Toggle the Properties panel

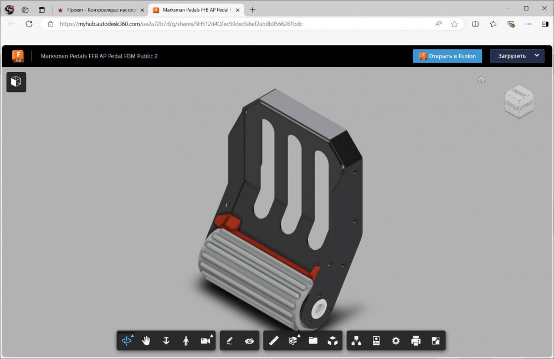[376, 341]
